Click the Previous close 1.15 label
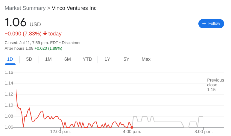Viewport: 231px width, 136px height. (x=215, y=85)
